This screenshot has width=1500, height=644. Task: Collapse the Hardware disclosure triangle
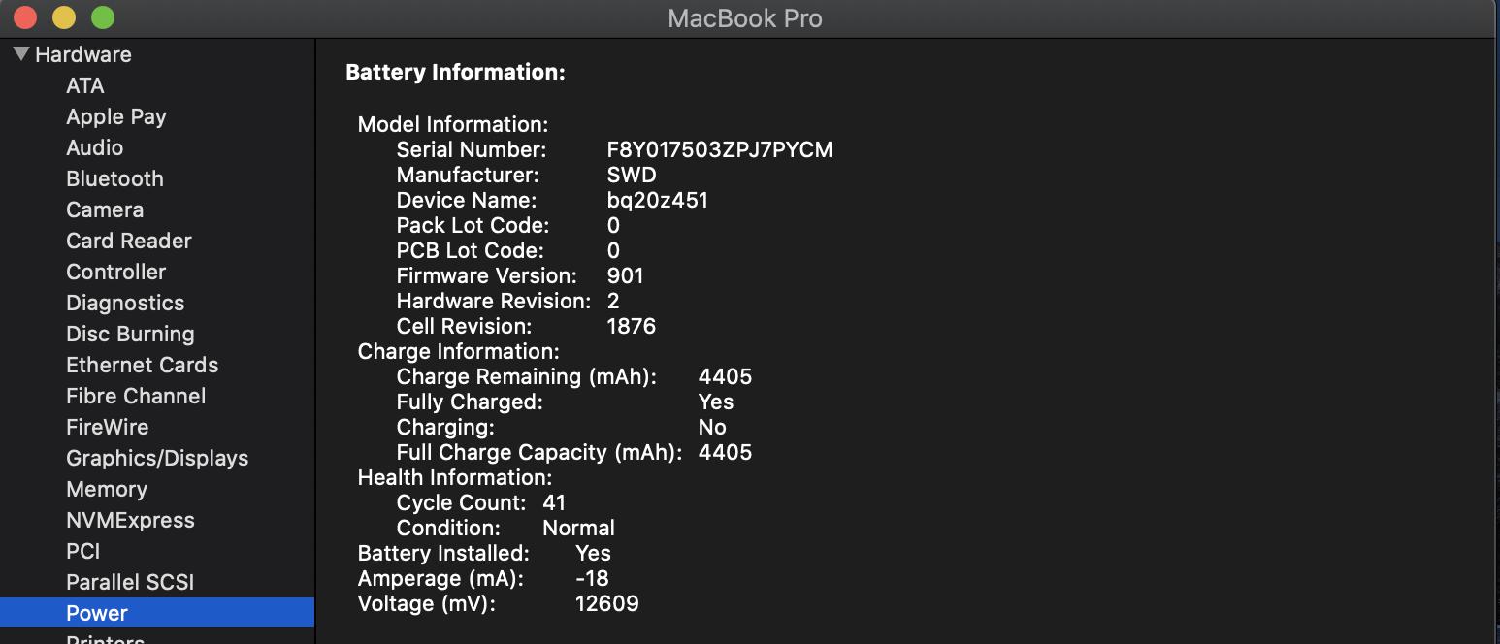coord(21,54)
